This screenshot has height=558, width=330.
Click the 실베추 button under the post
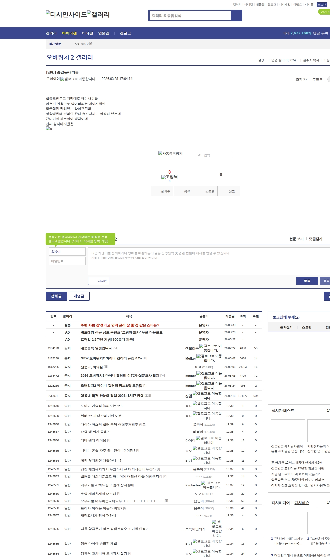point(162,191)
